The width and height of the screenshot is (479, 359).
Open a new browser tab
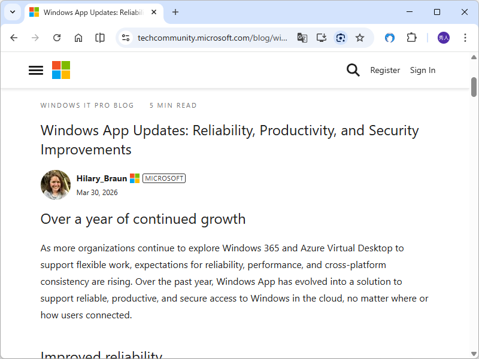(x=174, y=12)
